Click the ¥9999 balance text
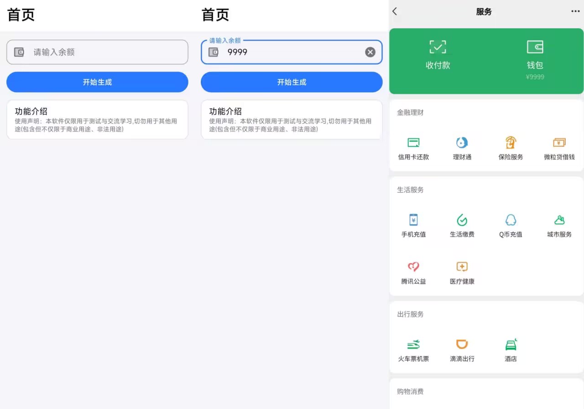This screenshot has height=409, width=584. click(535, 77)
